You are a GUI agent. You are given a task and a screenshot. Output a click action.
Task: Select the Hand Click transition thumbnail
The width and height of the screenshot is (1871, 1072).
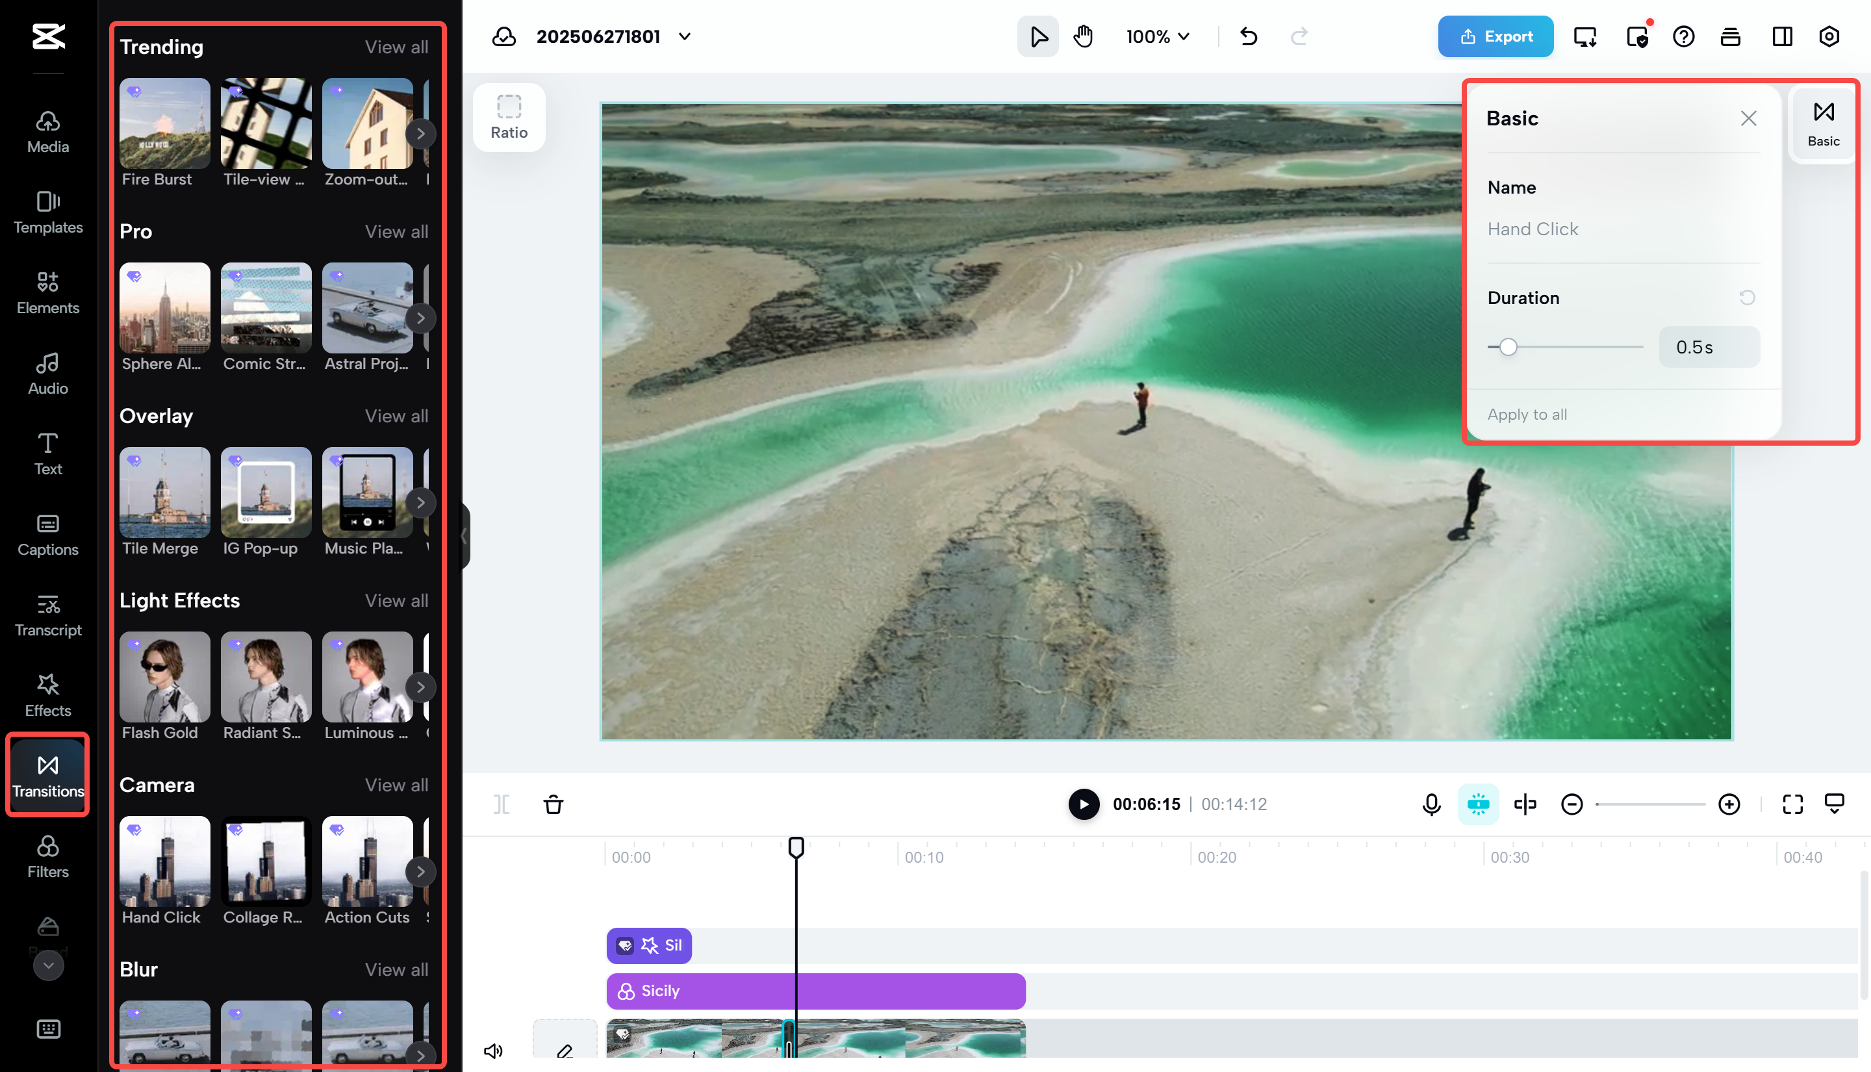point(164,861)
